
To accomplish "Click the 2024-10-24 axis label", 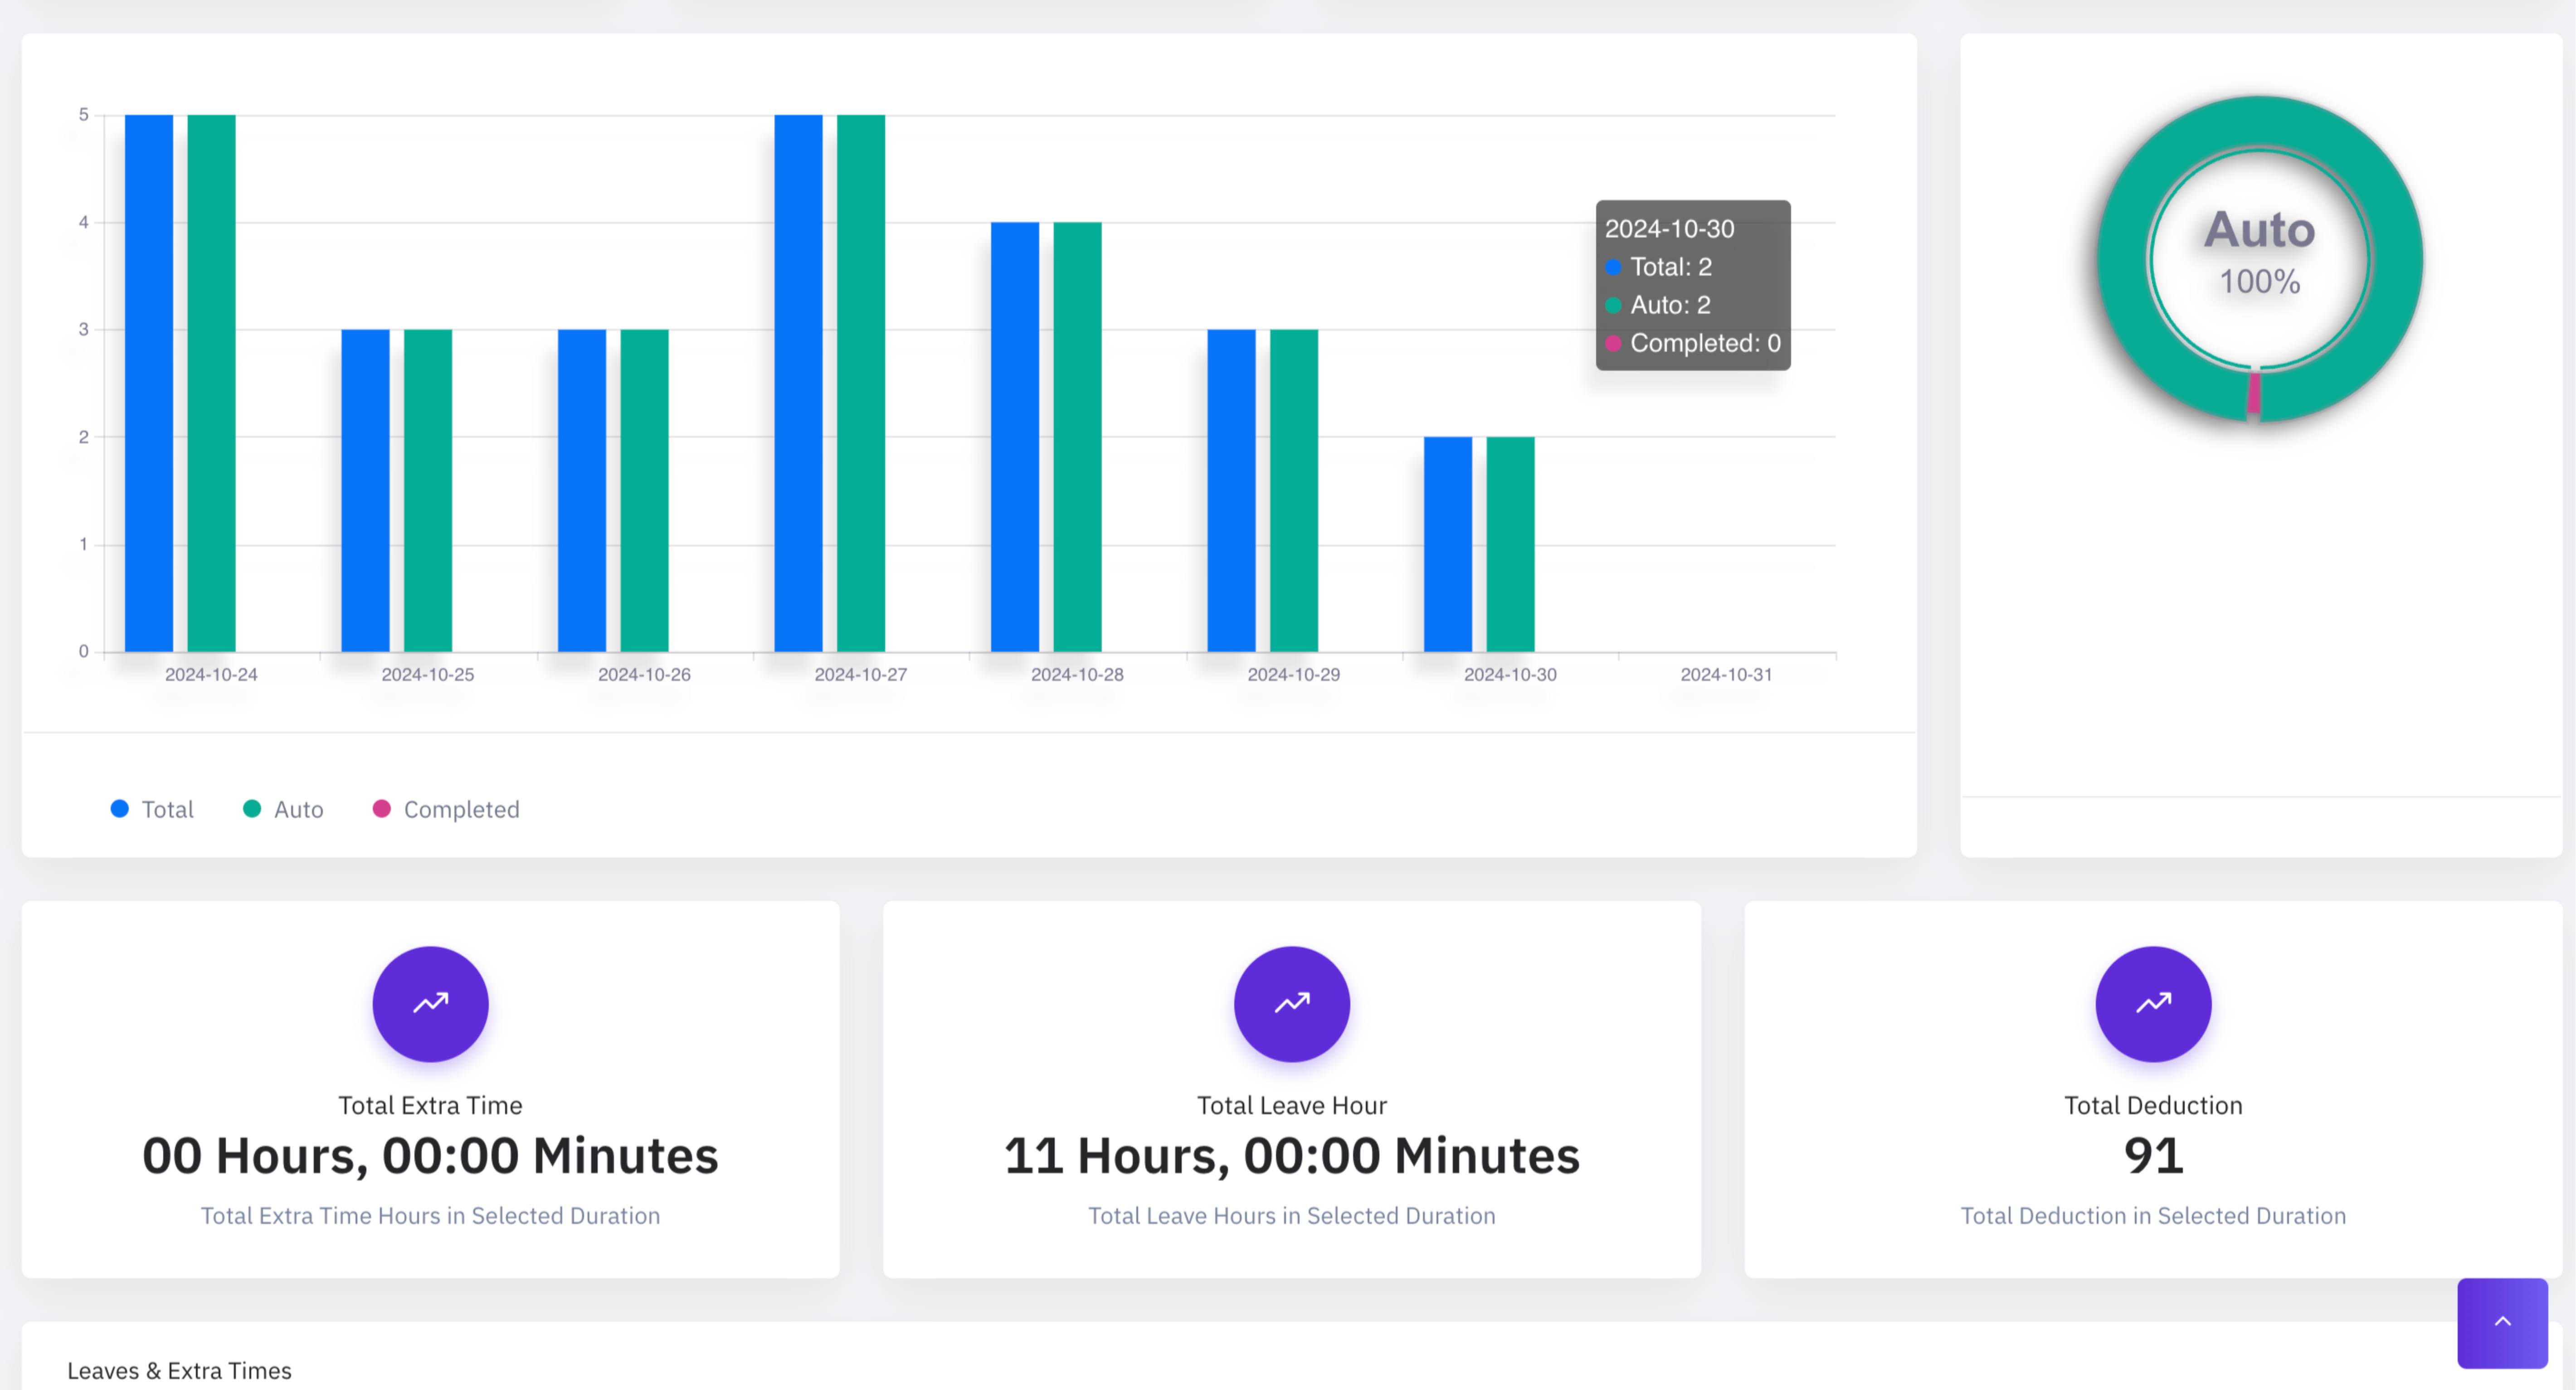I will coord(211,675).
